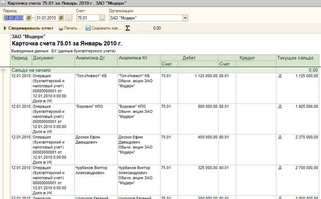Screen dimensions: 321x199
Task: Click debit amount 325 000,00
Action: tap(208, 168)
